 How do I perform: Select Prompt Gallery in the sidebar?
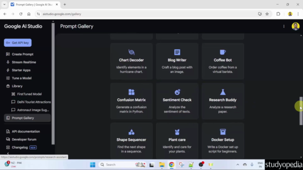click(27, 118)
